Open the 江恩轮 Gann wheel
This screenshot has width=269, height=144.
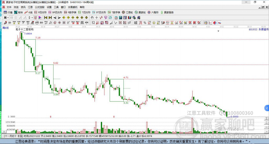pos(127,12)
